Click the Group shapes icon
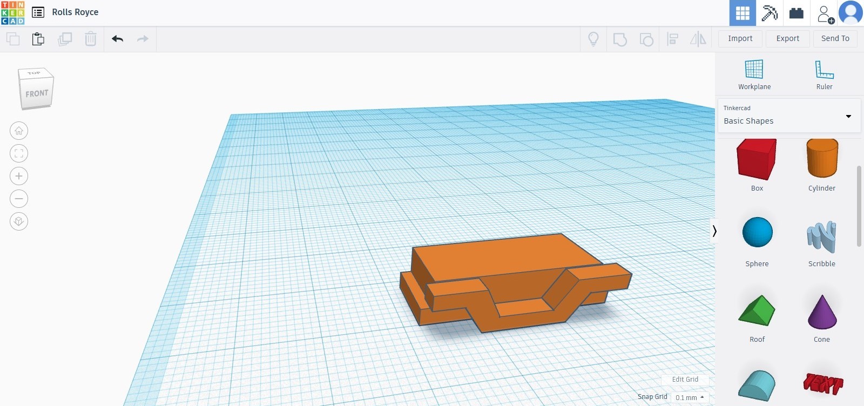The height and width of the screenshot is (406, 864). [x=620, y=39]
